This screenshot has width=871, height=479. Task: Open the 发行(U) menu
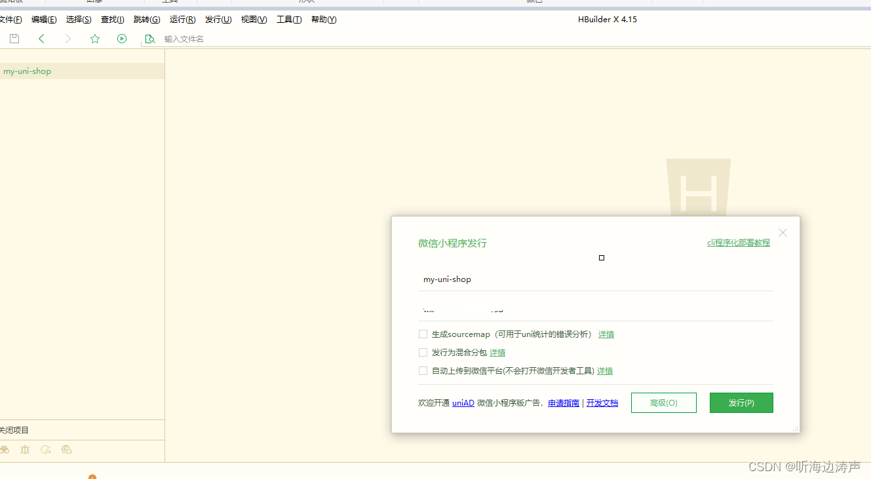coord(218,20)
